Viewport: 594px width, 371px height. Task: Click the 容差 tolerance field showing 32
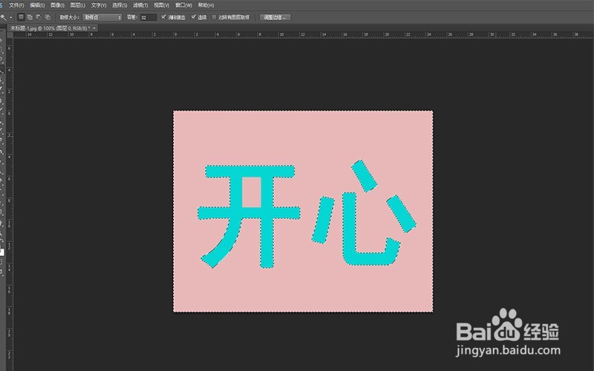pyautogui.click(x=148, y=17)
